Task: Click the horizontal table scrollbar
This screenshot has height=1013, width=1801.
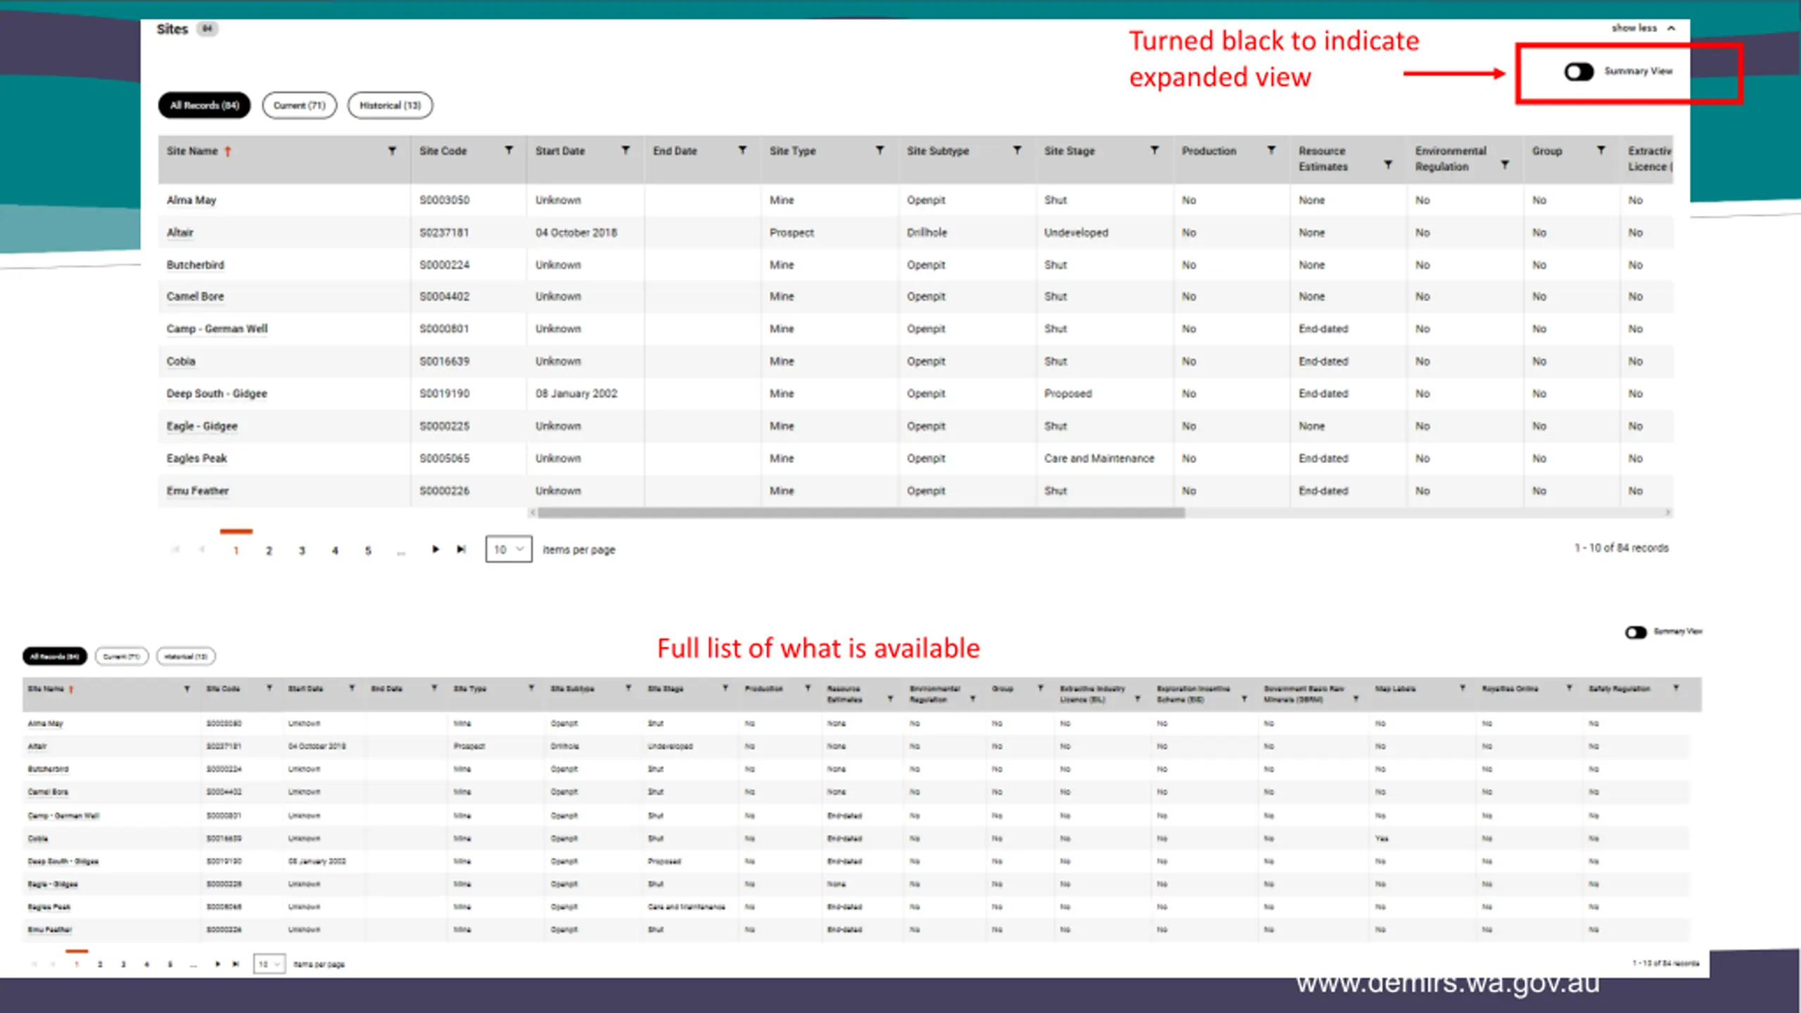Action: [862, 513]
